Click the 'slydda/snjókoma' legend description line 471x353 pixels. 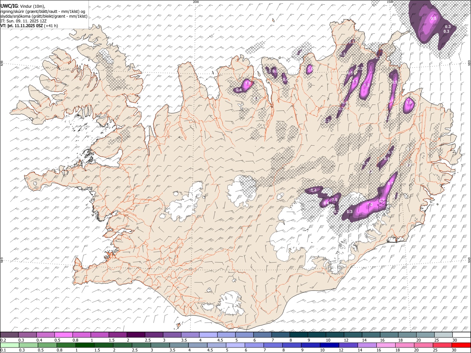point(44,17)
